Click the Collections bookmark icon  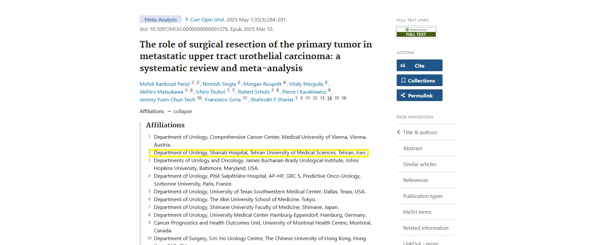(x=404, y=81)
